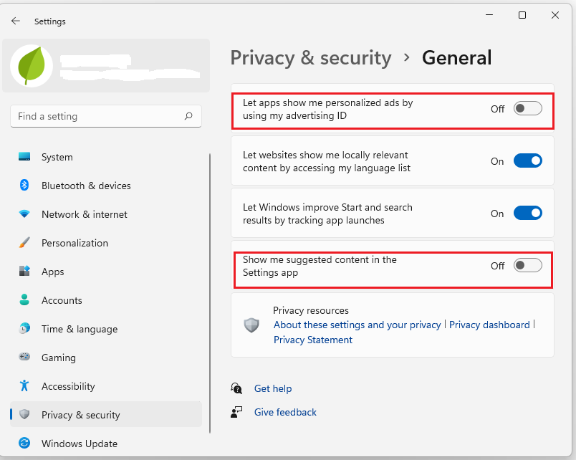Turn on personalized ads advertising ID toggle
Screen dimensions: 576x460
point(527,109)
